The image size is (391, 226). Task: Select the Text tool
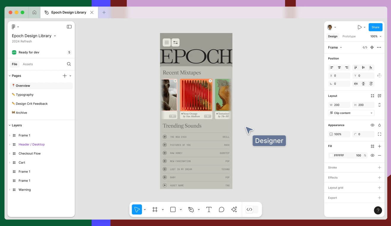[x=209, y=210]
